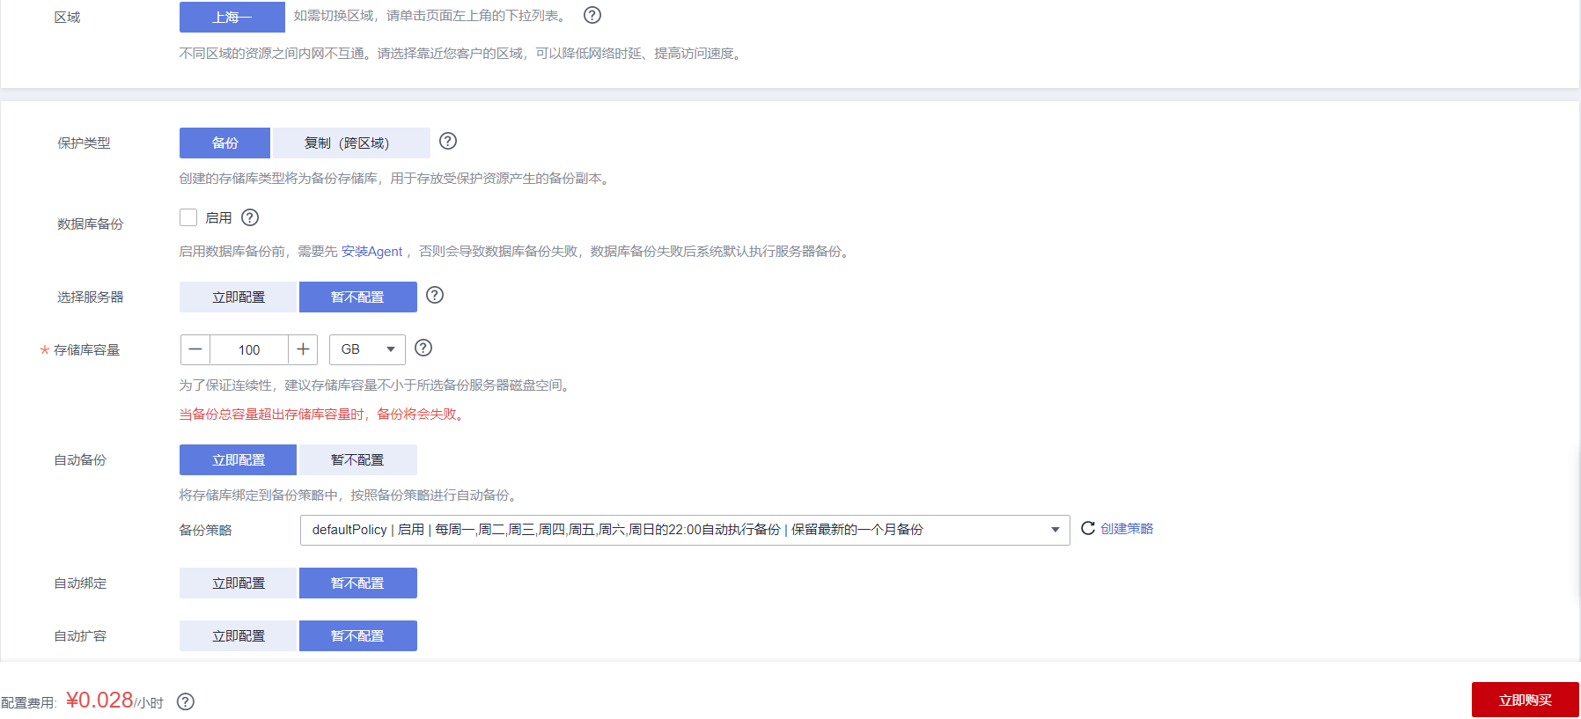Click the 立即购买 button

(x=1526, y=700)
